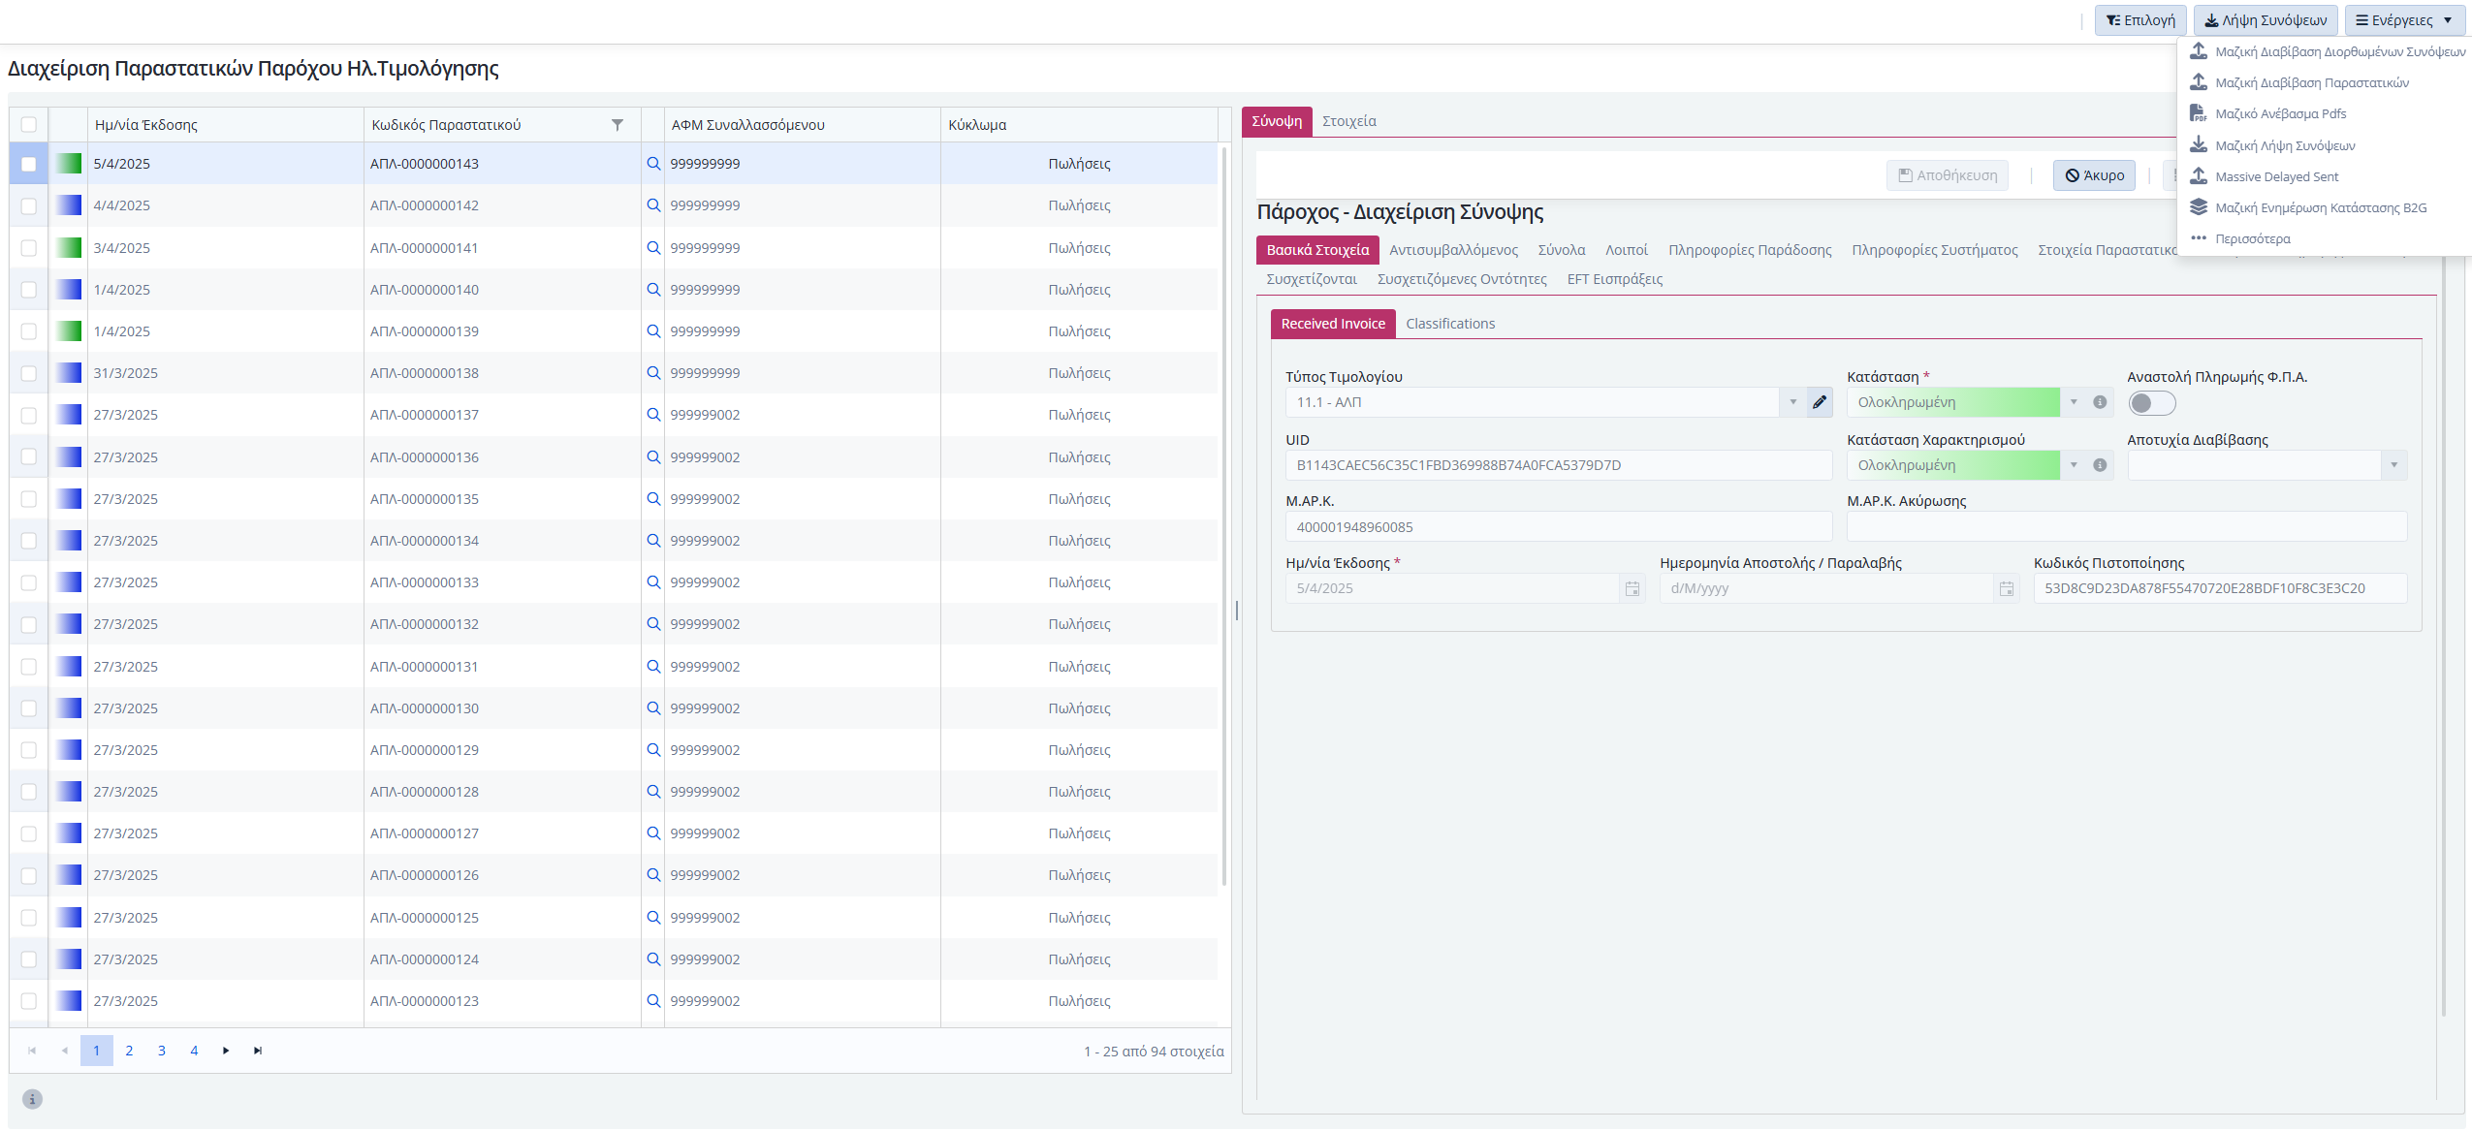Click green status icon of ΑΠΛ-0000000141 row

[69, 248]
